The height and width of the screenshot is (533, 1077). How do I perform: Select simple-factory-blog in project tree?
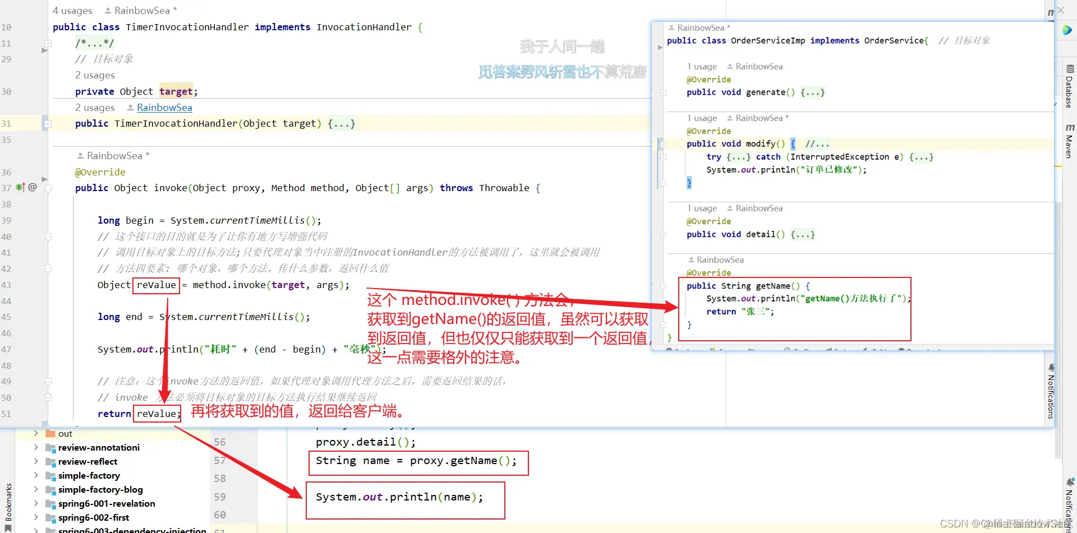[x=100, y=489]
